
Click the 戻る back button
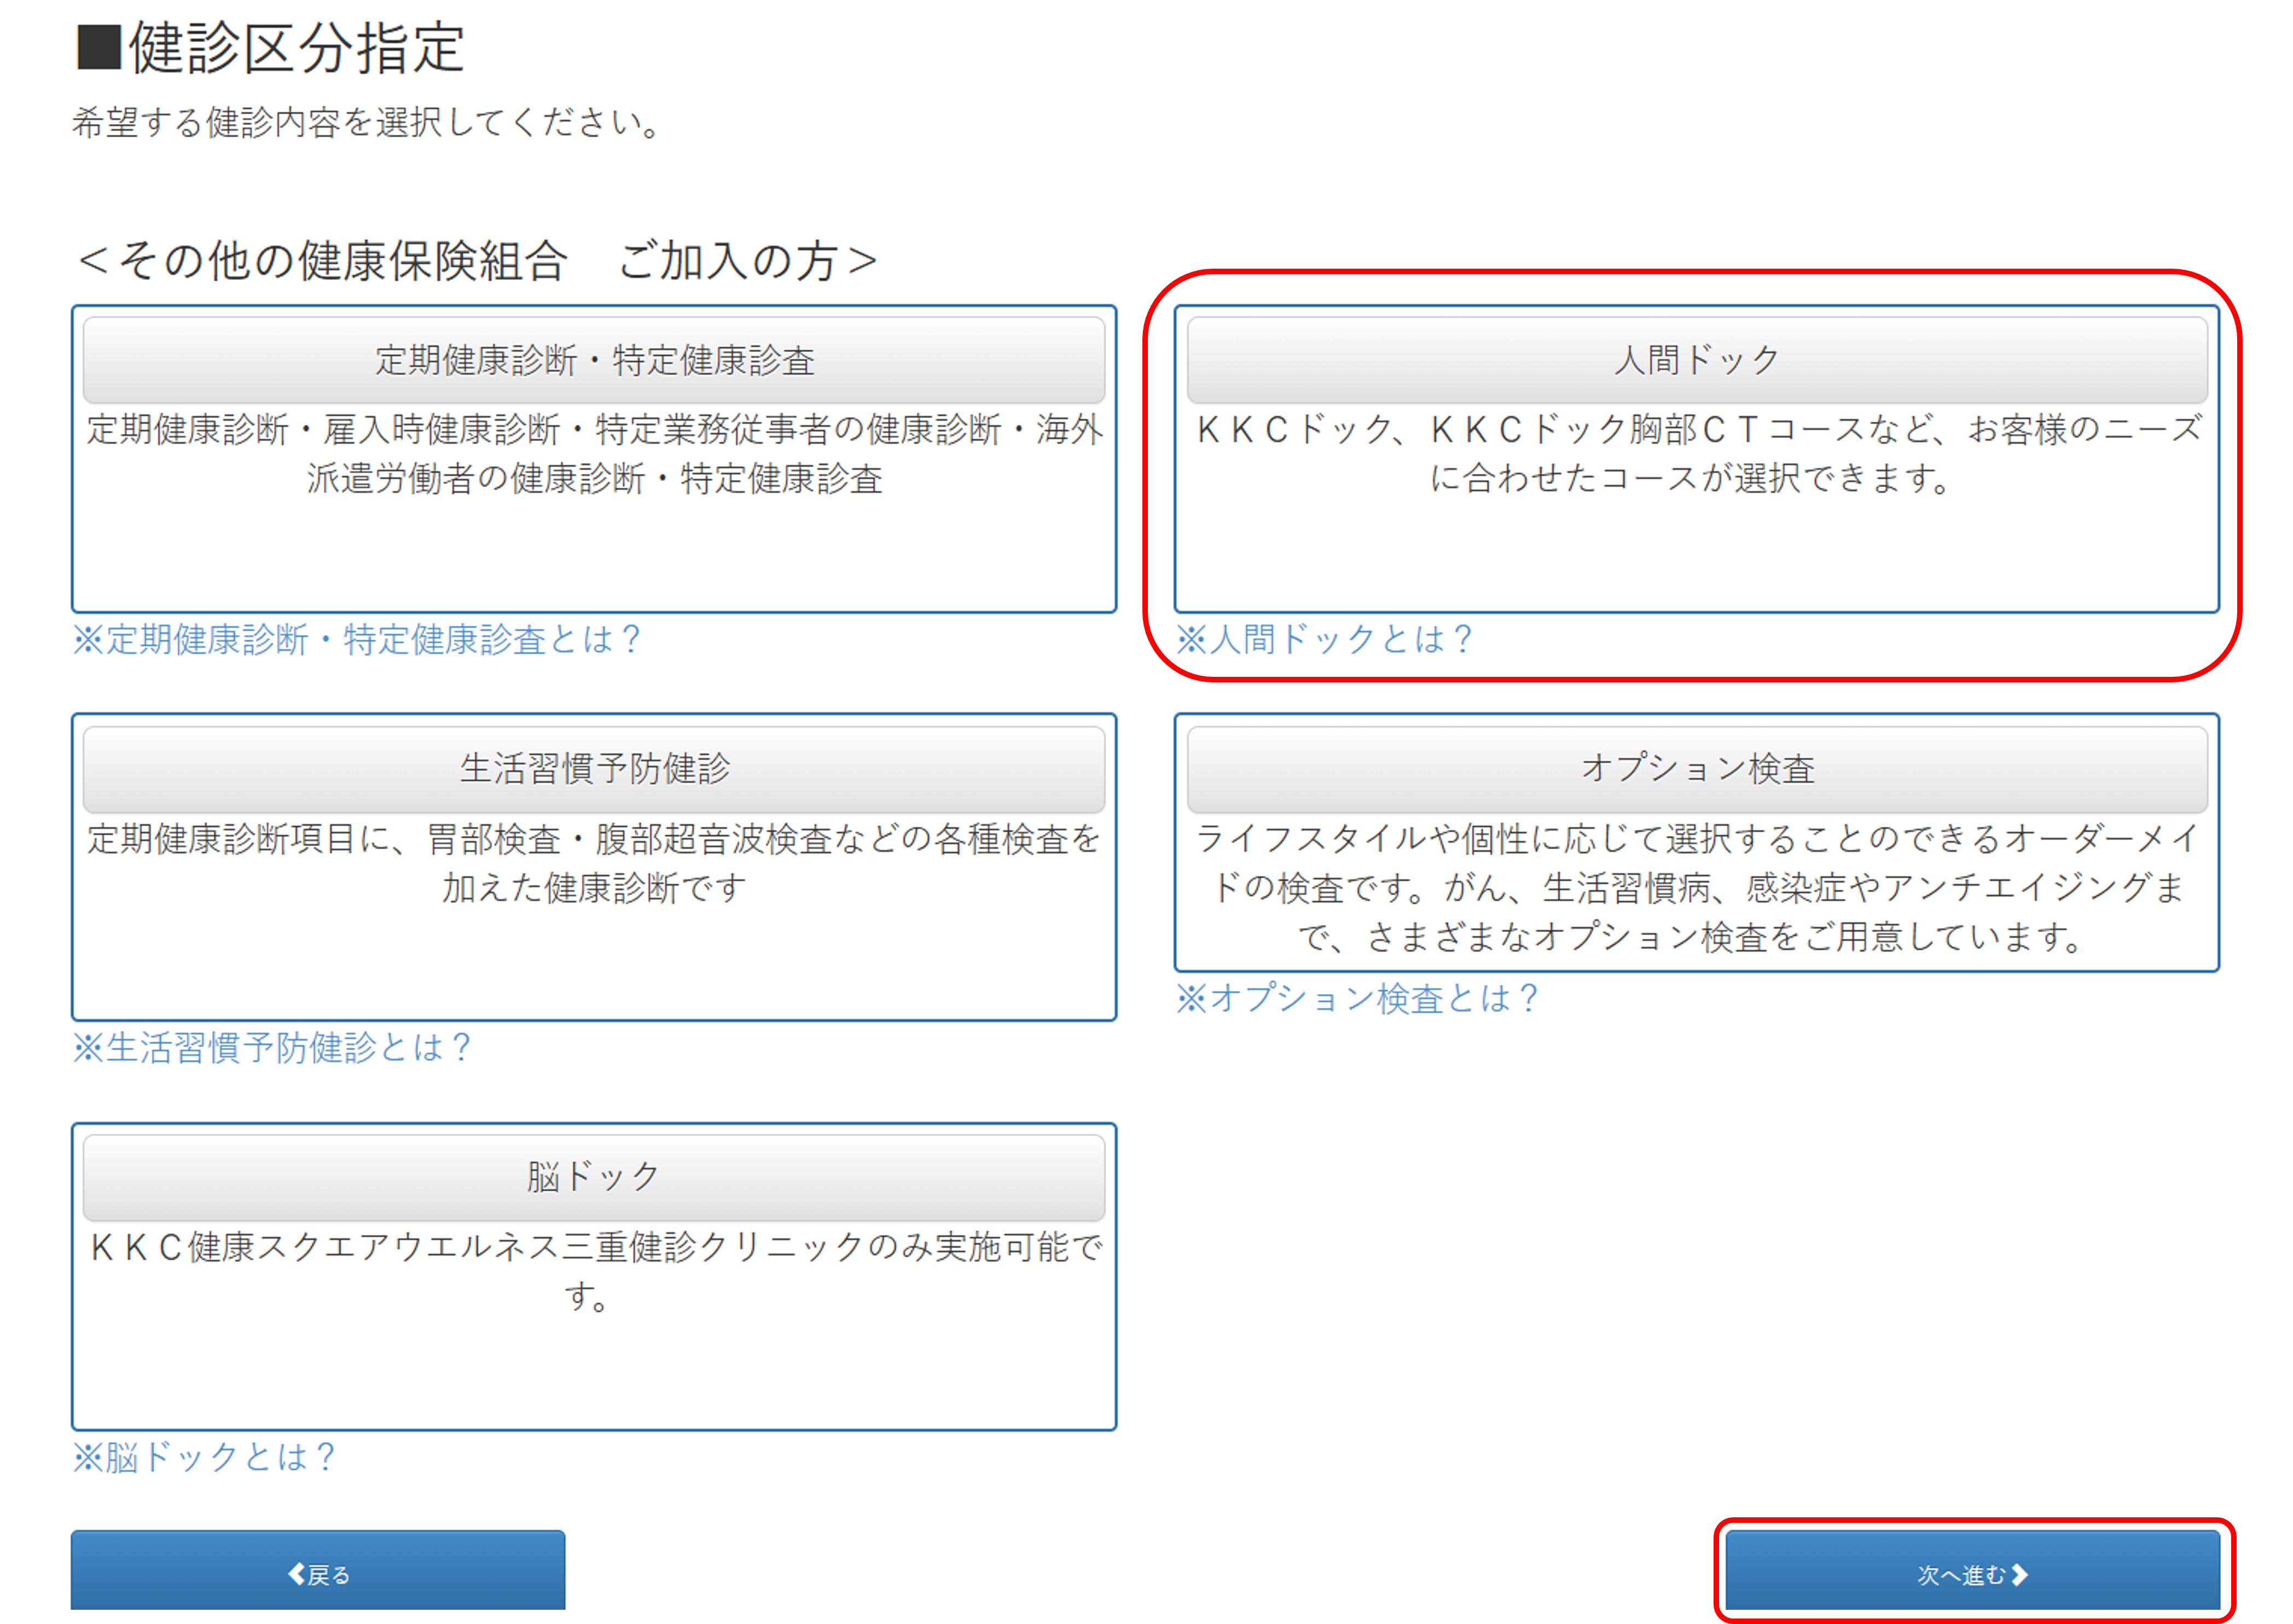click(318, 1574)
